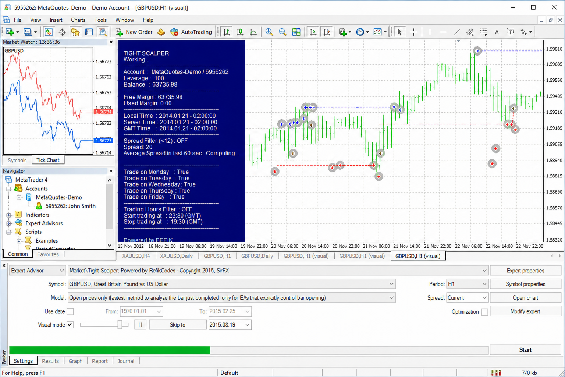Click the Zoom Out magnifier icon
Image resolution: width=565 pixels, height=377 pixels.
click(x=282, y=32)
